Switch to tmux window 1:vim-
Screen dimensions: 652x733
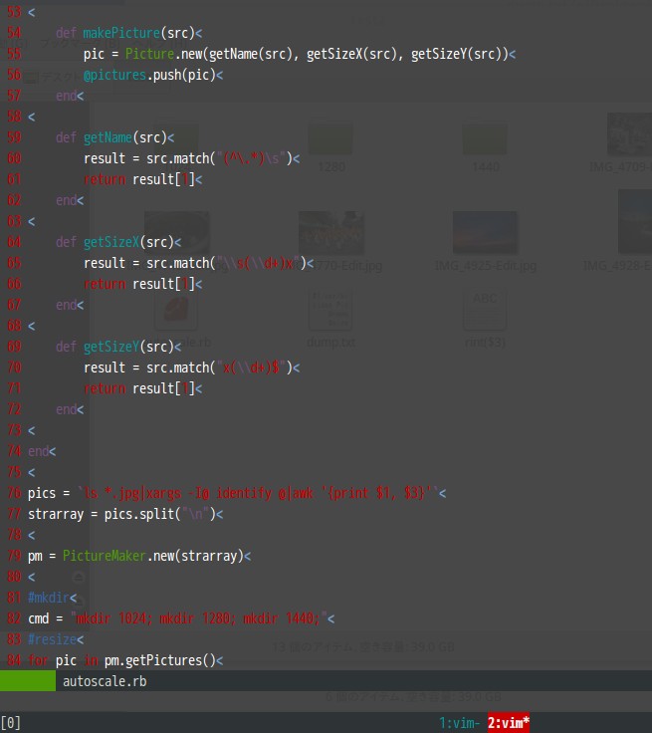[x=459, y=722]
